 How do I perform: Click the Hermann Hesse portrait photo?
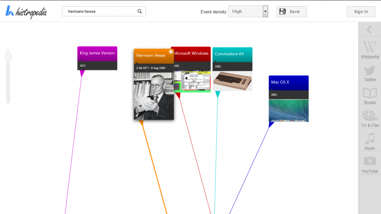(153, 96)
